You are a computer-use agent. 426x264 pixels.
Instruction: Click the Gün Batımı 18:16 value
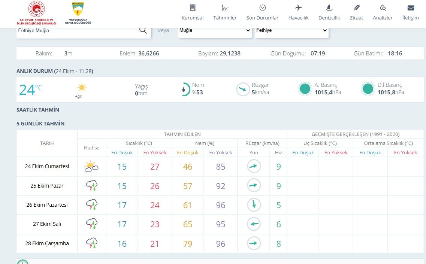[395, 54]
